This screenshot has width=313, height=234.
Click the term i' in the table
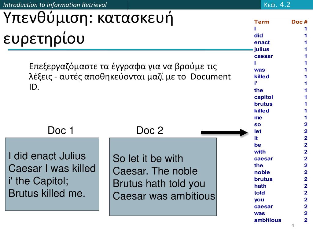click(x=256, y=83)
